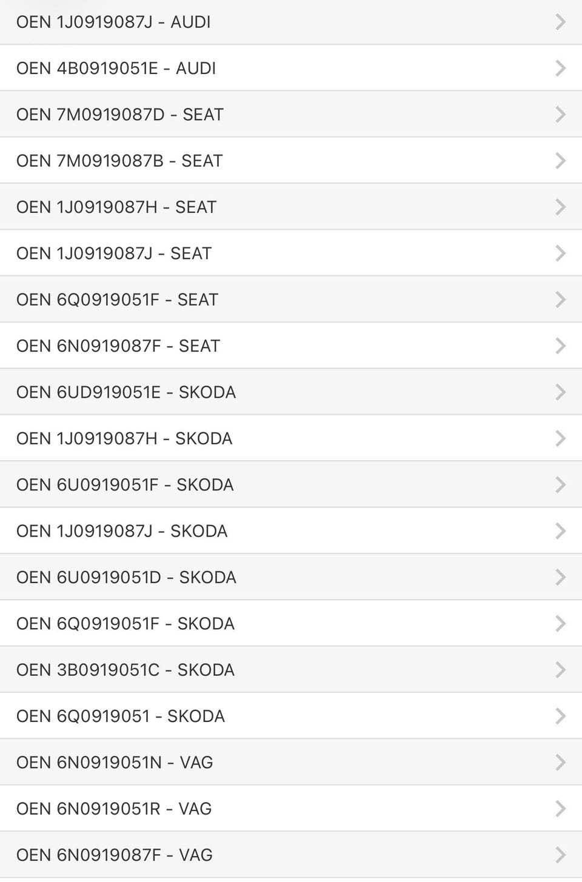Tap chevron beside 6N0919051N - VAG

[x=560, y=763]
